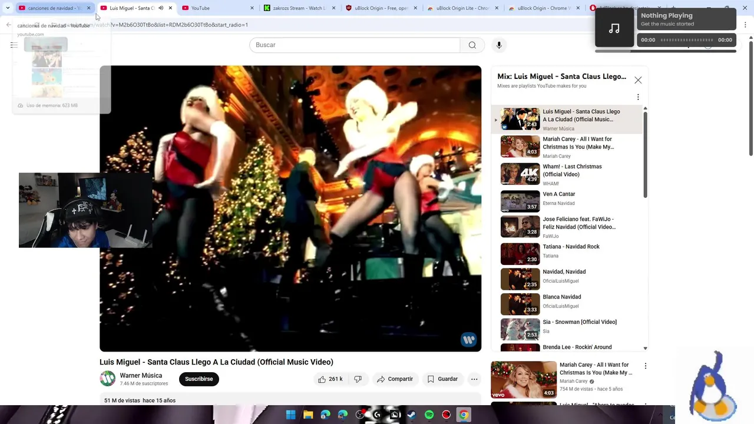Click Warner Música channel avatar
The width and height of the screenshot is (754, 424).
(x=108, y=379)
